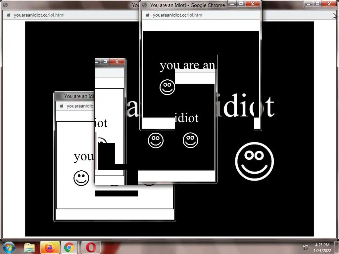Close the narrow middle popup window
Image resolution: width=339 pixels, height=254 pixels.
[117, 62]
